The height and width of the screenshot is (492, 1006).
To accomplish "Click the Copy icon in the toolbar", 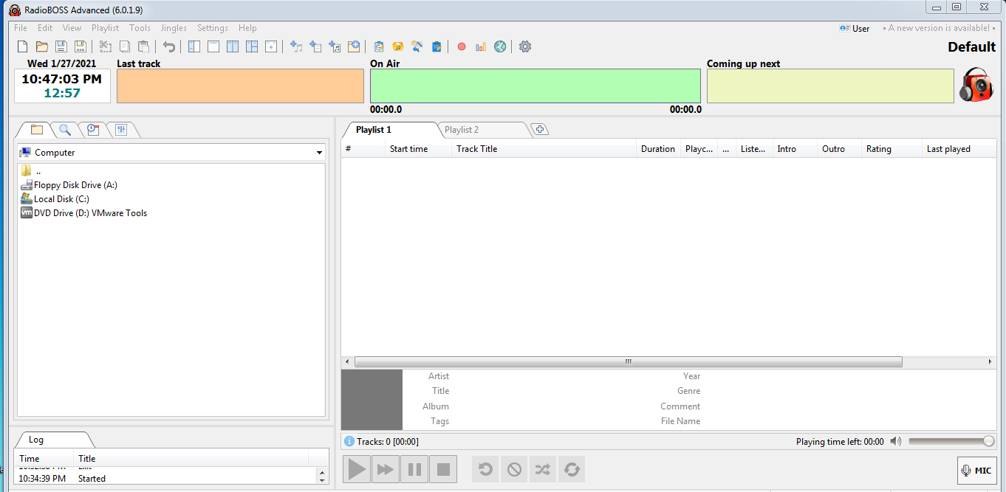I will [124, 46].
